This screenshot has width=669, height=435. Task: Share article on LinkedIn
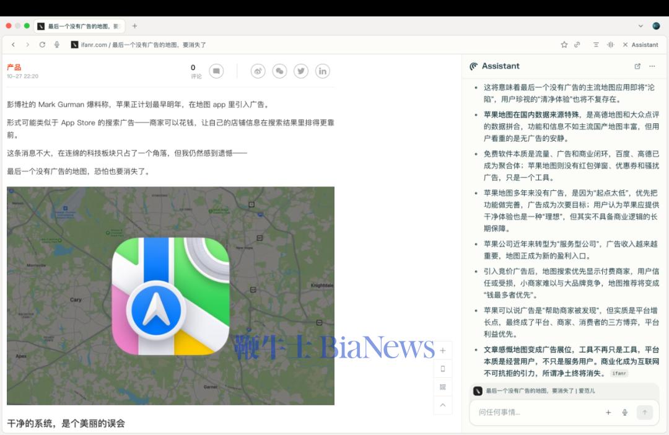tap(323, 71)
